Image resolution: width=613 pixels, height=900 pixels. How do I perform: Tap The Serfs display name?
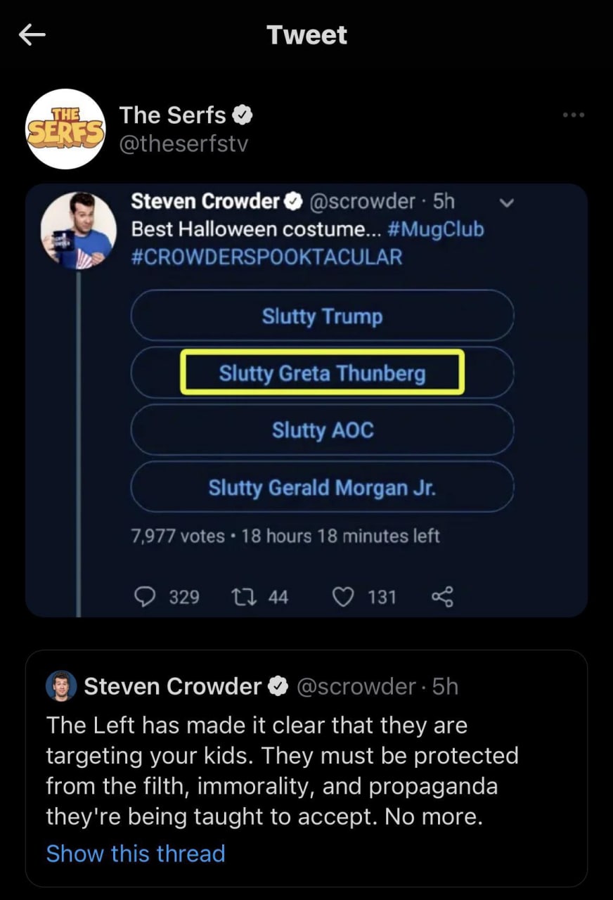click(x=173, y=115)
